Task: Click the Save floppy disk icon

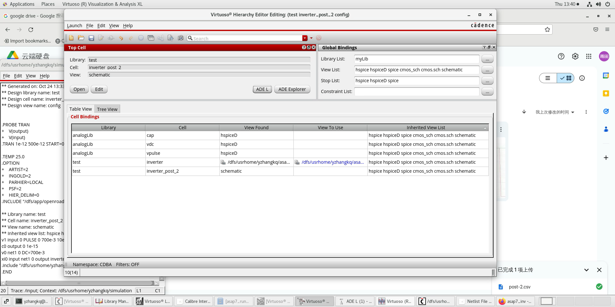Action: coord(91,38)
